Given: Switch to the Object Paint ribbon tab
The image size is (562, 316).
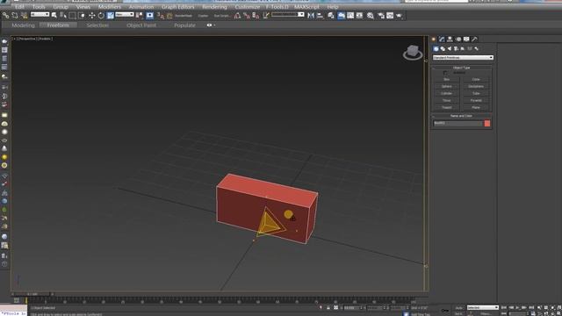Looking at the screenshot, I should [x=141, y=25].
